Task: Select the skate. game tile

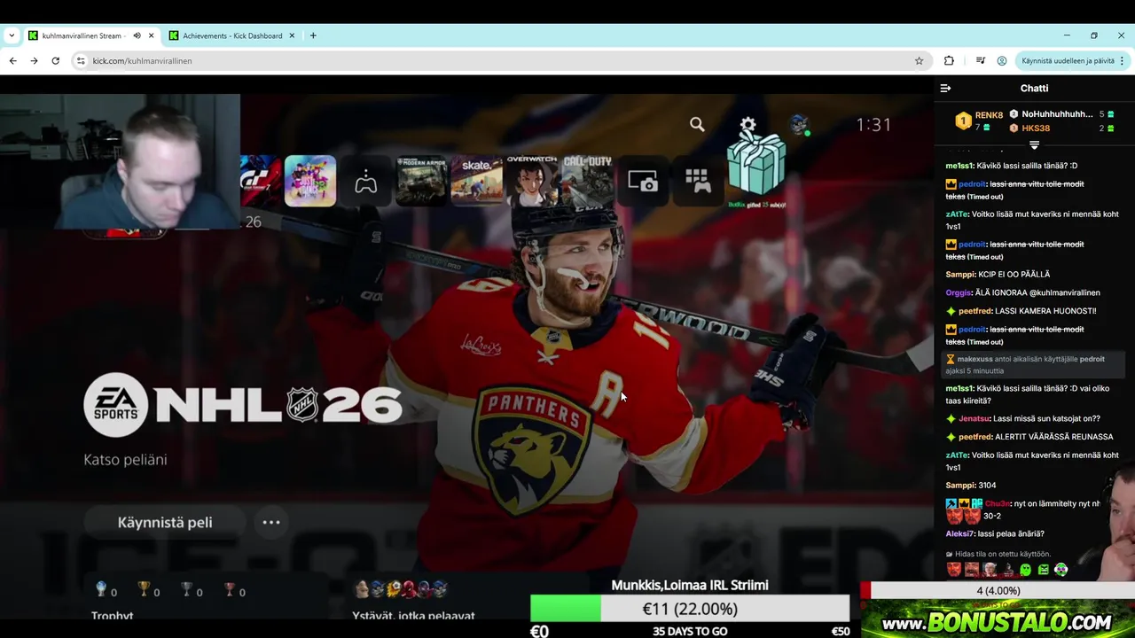Action: point(476,181)
